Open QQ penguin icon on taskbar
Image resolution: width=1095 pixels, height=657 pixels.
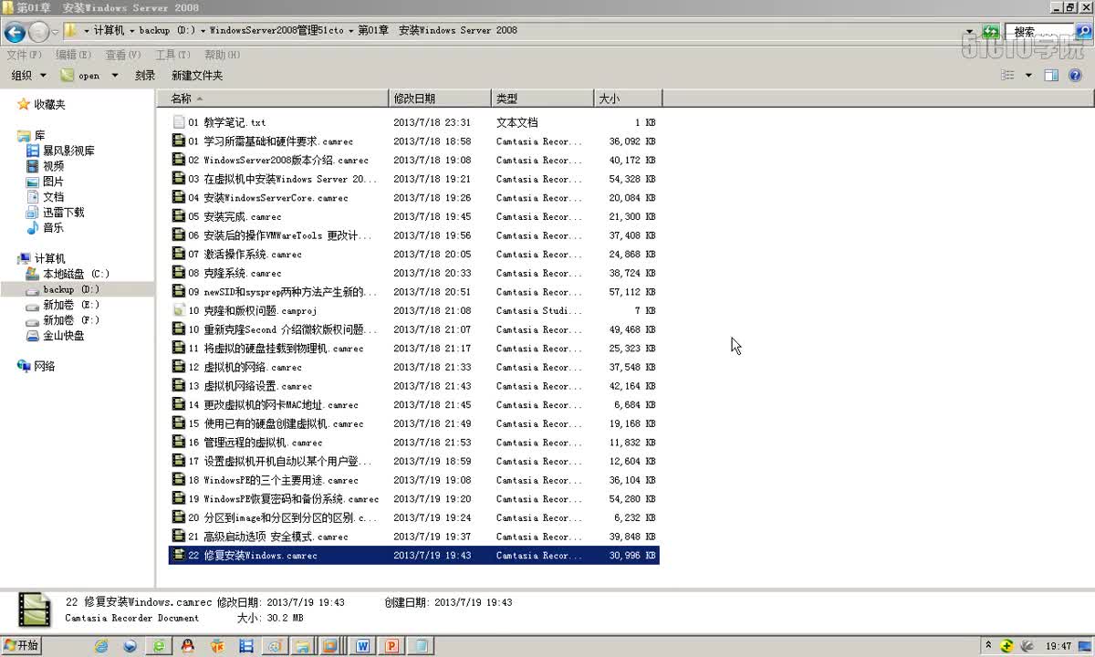[x=188, y=646]
